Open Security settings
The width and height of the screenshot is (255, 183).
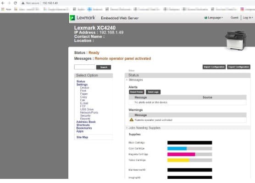[85, 115]
